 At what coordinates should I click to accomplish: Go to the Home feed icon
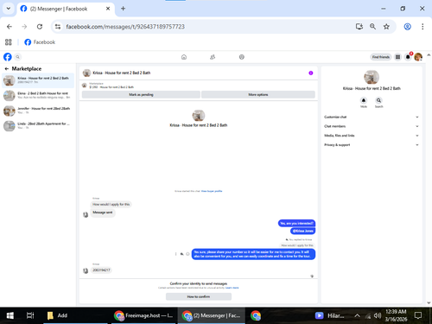(x=184, y=57)
